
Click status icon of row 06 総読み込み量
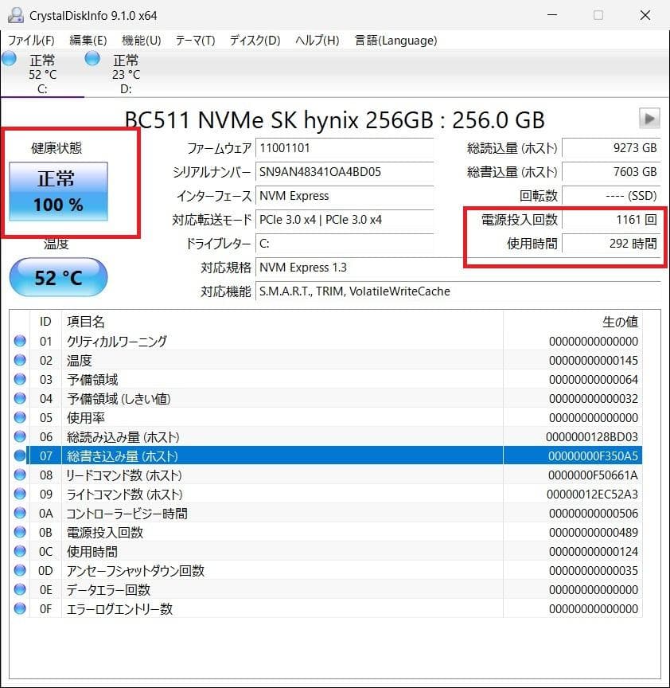(x=20, y=436)
